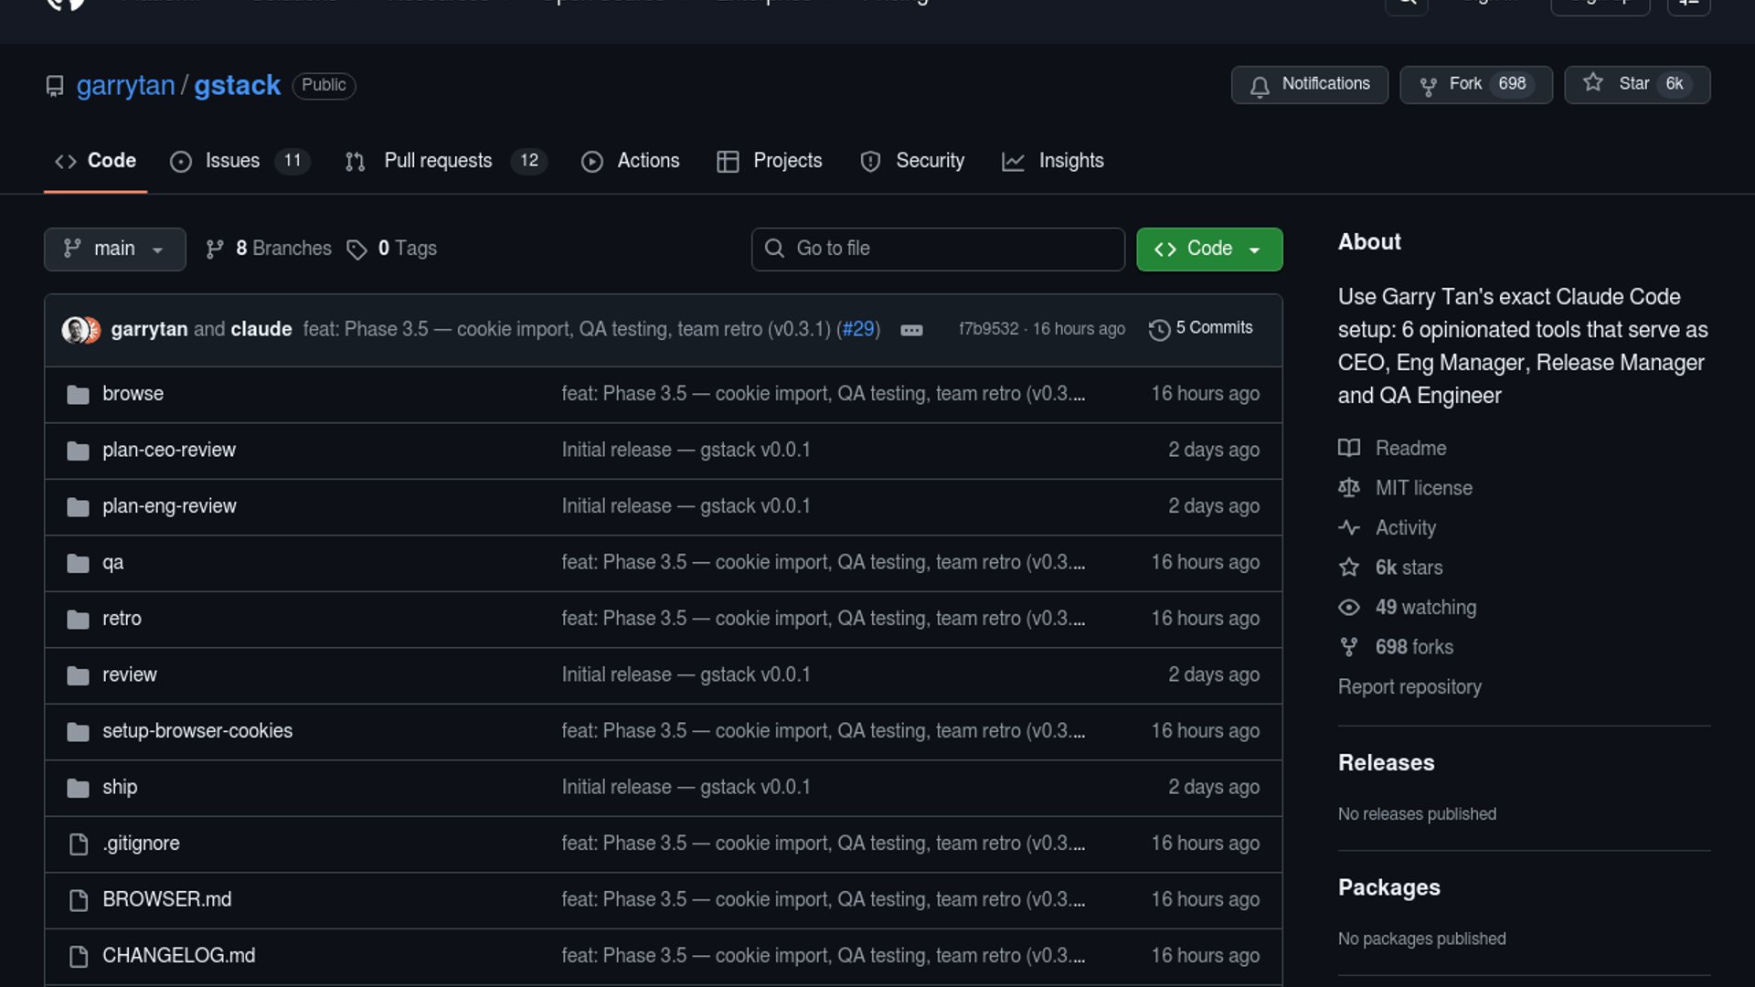This screenshot has height=987, width=1755.
Task: Open the main branch dropdown
Action: click(x=114, y=249)
